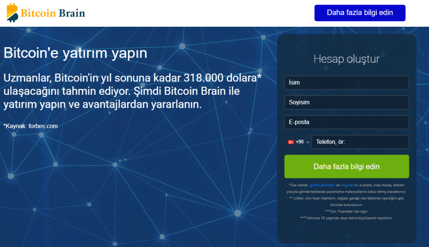Open the gizlilik politikası link

pyautogui.click(x=322, y=185)
